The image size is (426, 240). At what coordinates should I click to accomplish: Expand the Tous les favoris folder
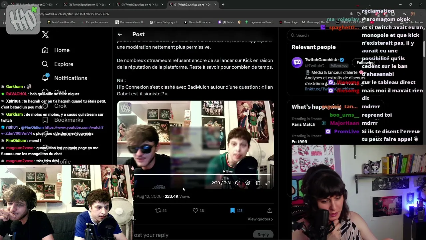point(412,22)
